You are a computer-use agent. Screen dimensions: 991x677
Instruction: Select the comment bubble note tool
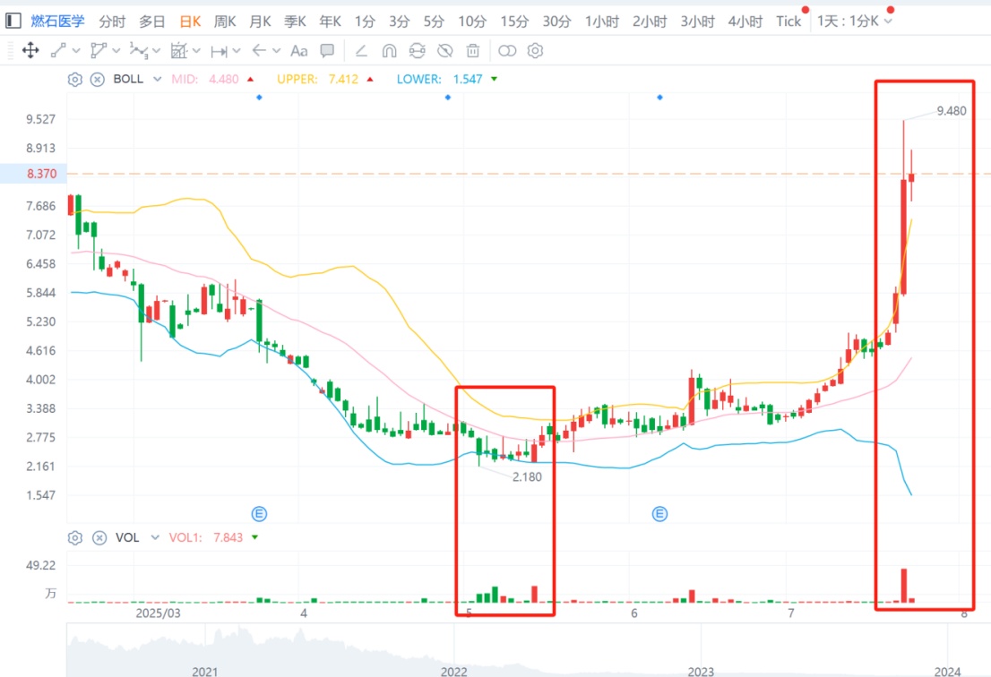[x=327, y=50]
